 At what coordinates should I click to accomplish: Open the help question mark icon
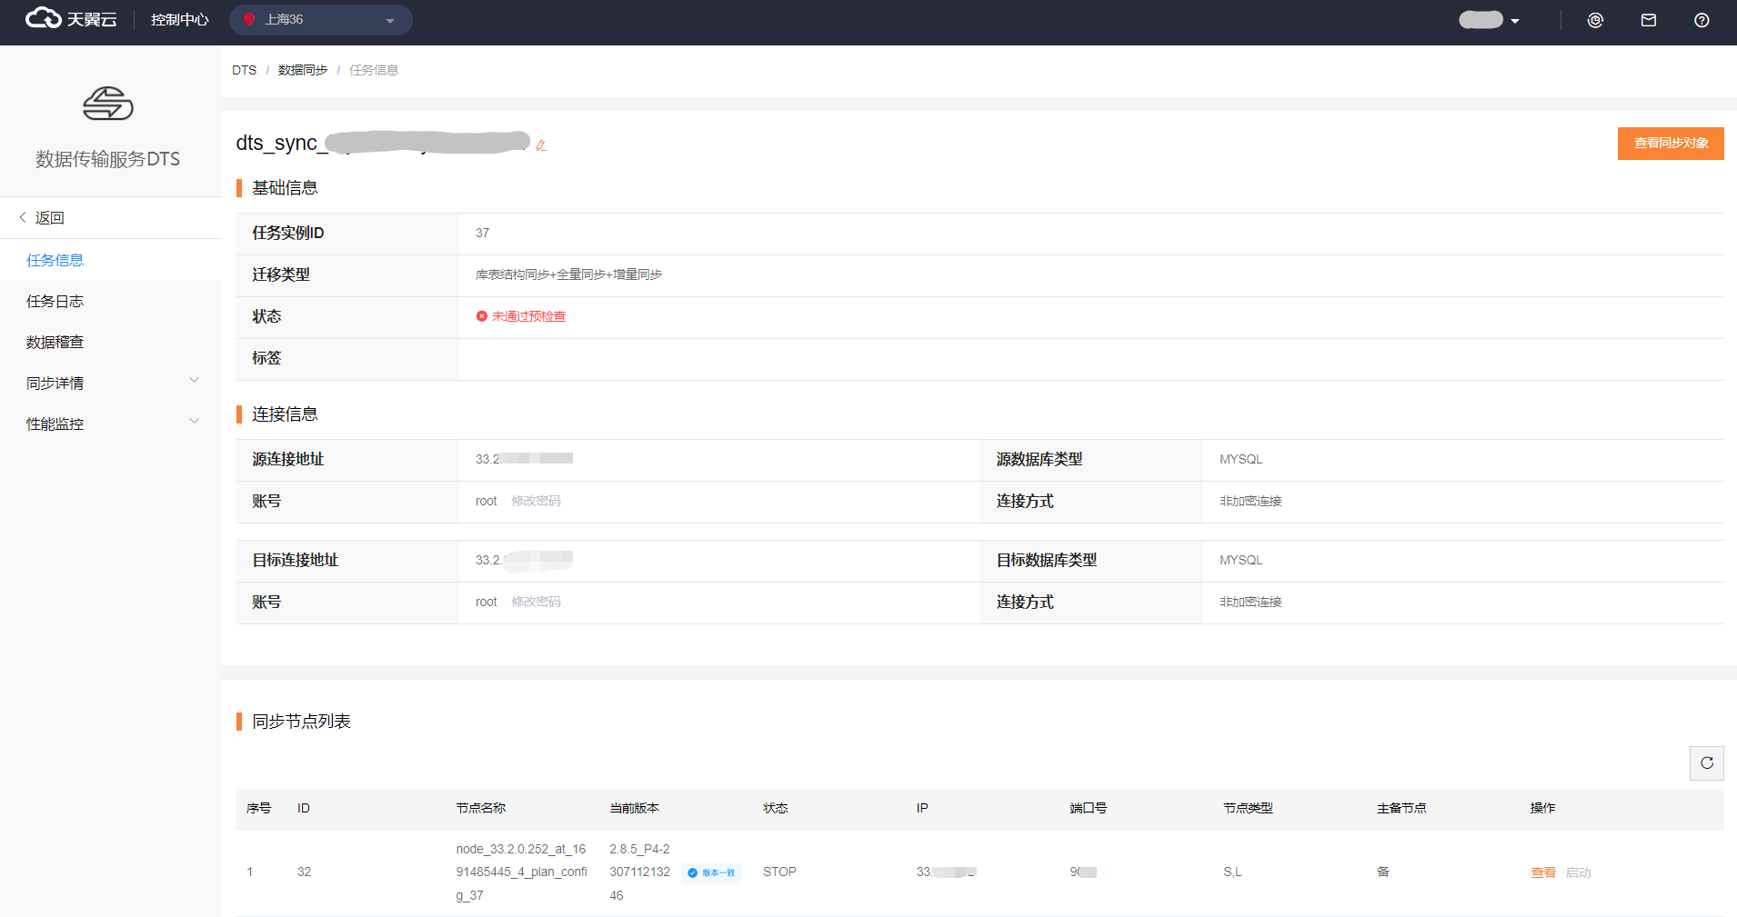click(x=1702, y=20)
